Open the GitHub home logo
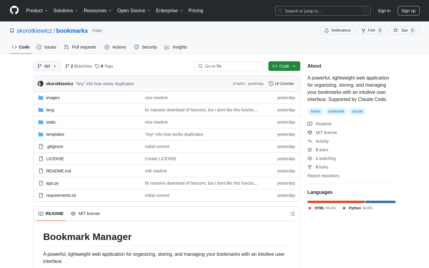 tap(14, 10)
